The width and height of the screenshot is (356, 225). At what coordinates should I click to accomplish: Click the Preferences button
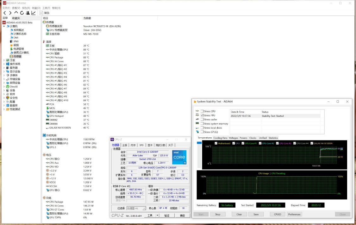294,214
